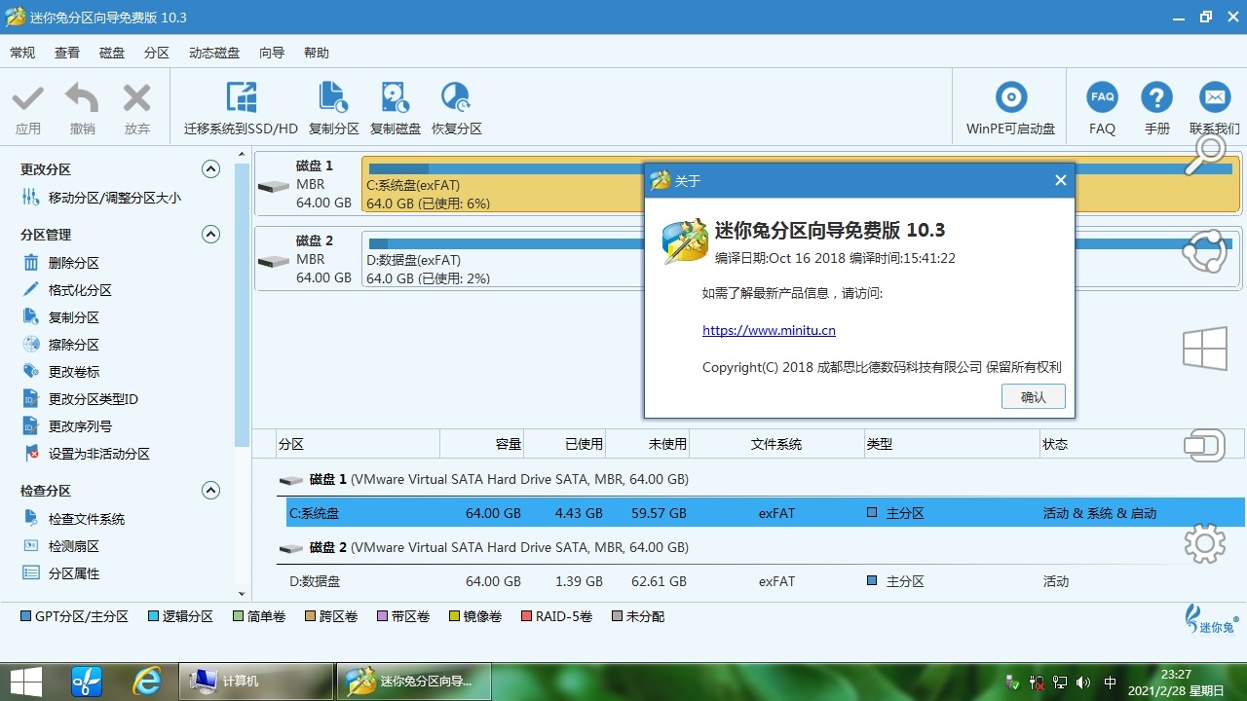The image size is (1247, 701).
Task: Click the Contact Us (联系我们) mail icon
Action: (1214, 97)
